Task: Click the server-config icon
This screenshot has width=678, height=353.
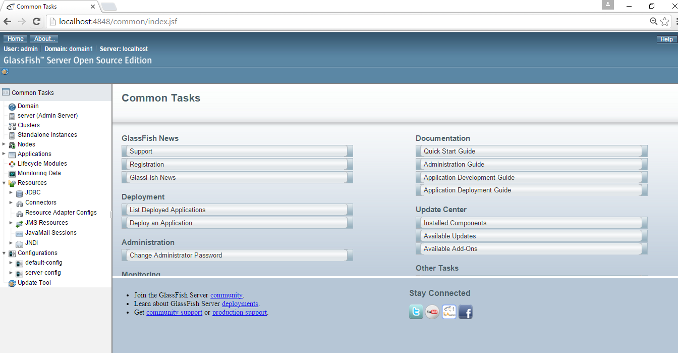Action: 20,273
